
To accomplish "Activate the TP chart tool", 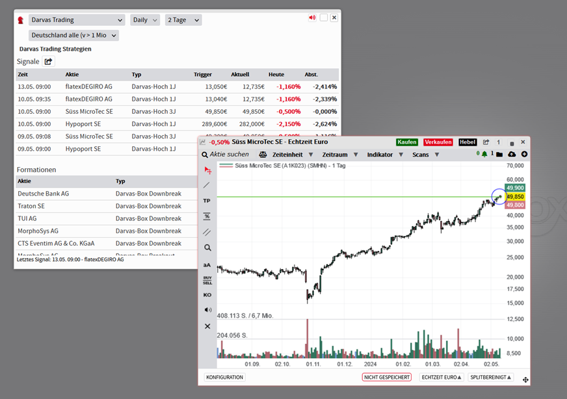I will 207,201.
